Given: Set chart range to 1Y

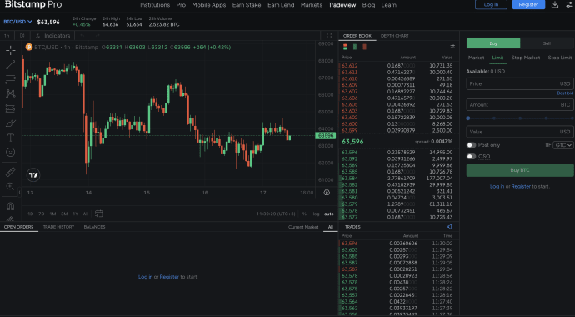Looking at the screenshot, I should pos(75,214).
